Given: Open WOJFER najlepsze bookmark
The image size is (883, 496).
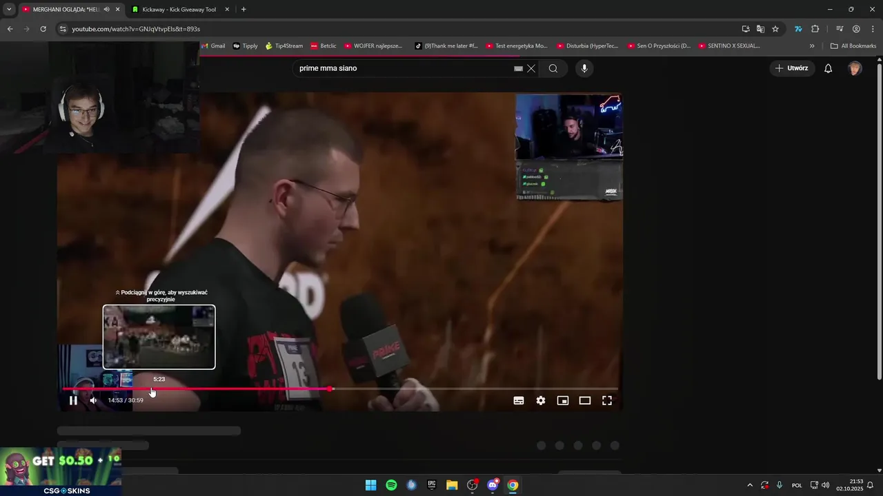Looking at the screenshot, I should [373, 46].
